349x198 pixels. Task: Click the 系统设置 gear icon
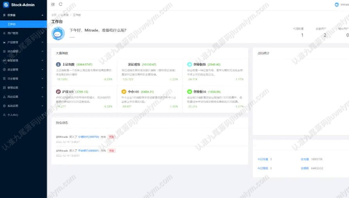[4, 106]
